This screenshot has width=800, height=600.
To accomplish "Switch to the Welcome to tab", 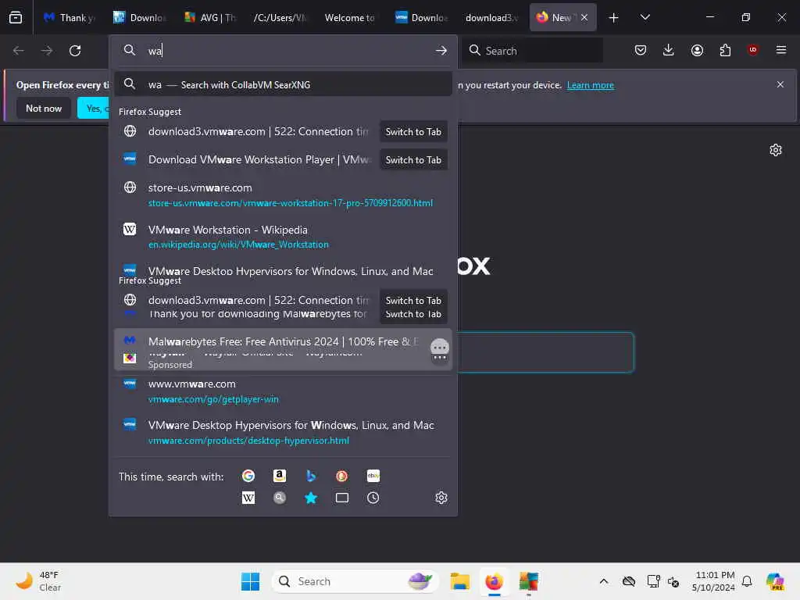I will point(351,17).
